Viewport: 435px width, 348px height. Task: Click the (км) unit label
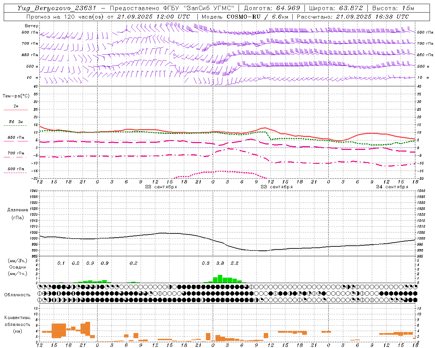pyautogui.click(x=17, y=331)
